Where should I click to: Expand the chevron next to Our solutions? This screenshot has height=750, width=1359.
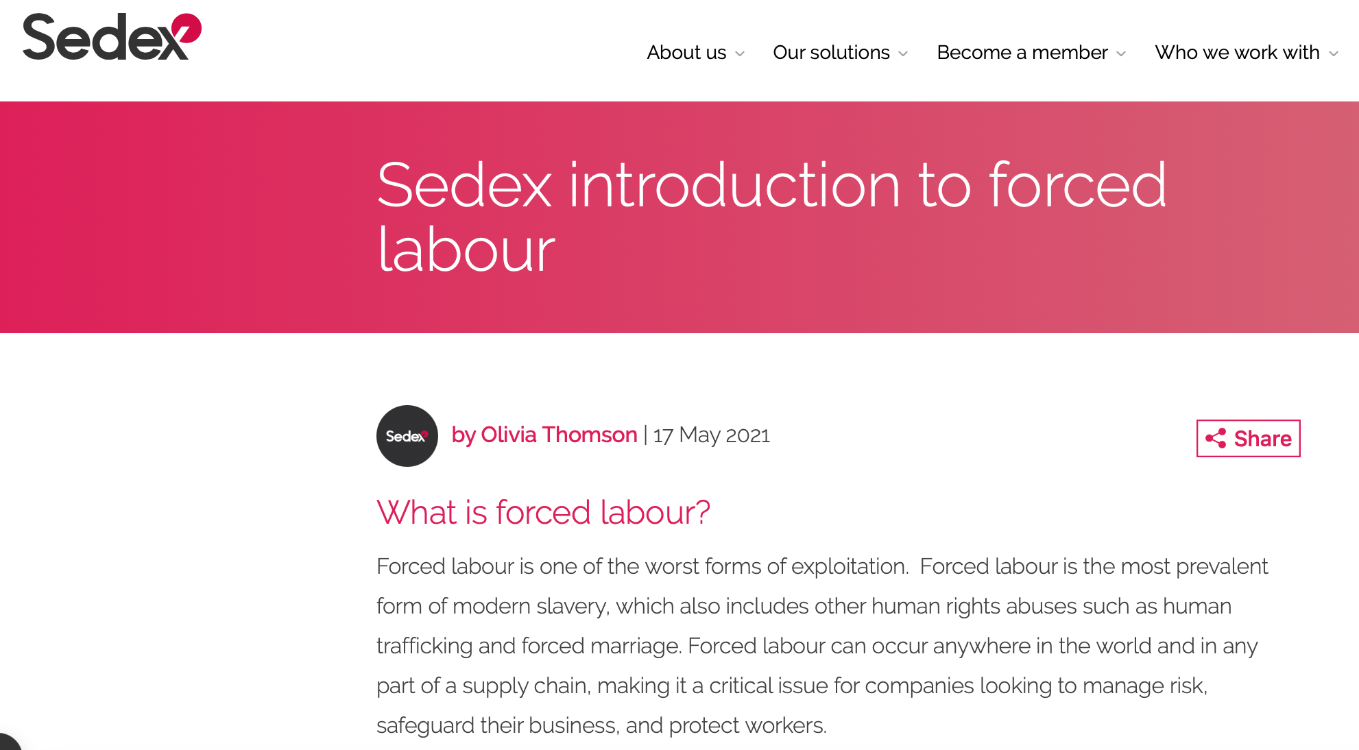click(903, 53)
